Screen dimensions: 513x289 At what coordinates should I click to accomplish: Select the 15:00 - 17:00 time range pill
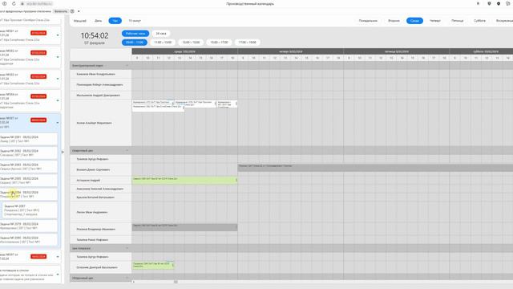point(219,43)
